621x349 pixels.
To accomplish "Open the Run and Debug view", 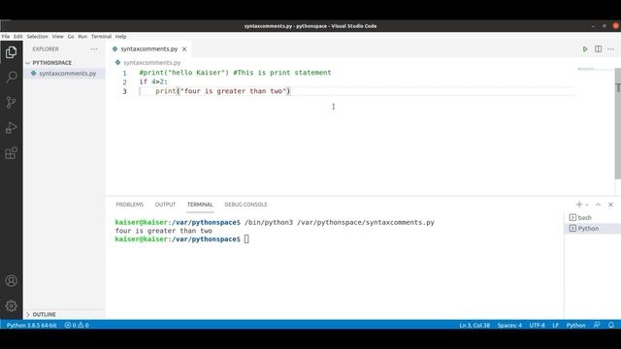I will pyautogui.click(x=11, y=127).
